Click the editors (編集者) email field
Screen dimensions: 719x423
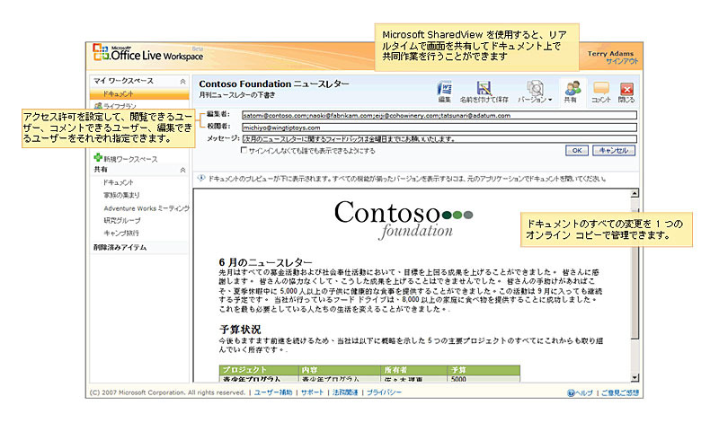coord(439,116)
